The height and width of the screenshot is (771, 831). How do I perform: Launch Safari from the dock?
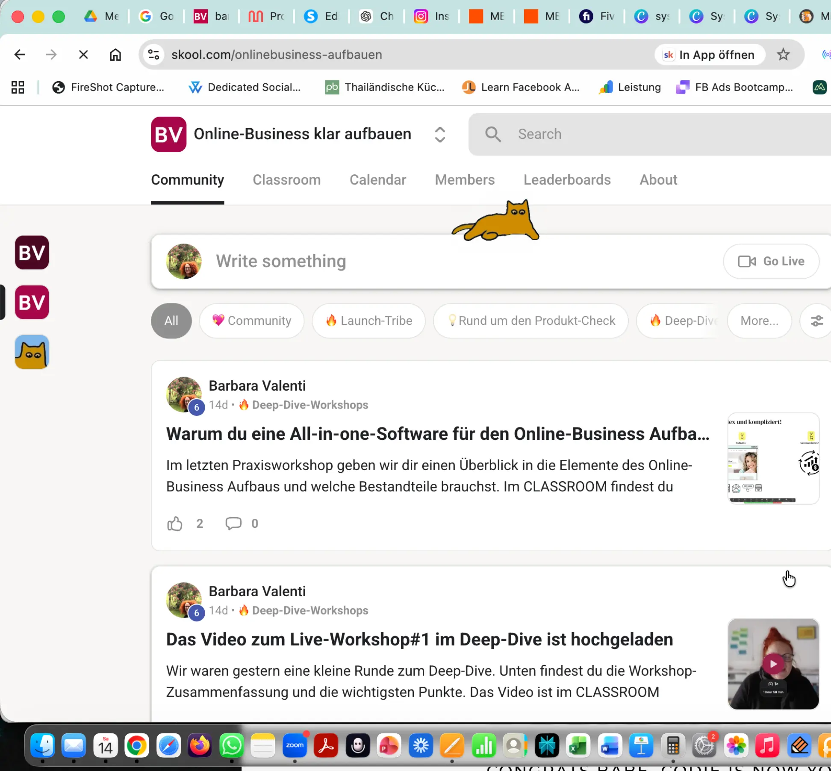click(168, 745)
